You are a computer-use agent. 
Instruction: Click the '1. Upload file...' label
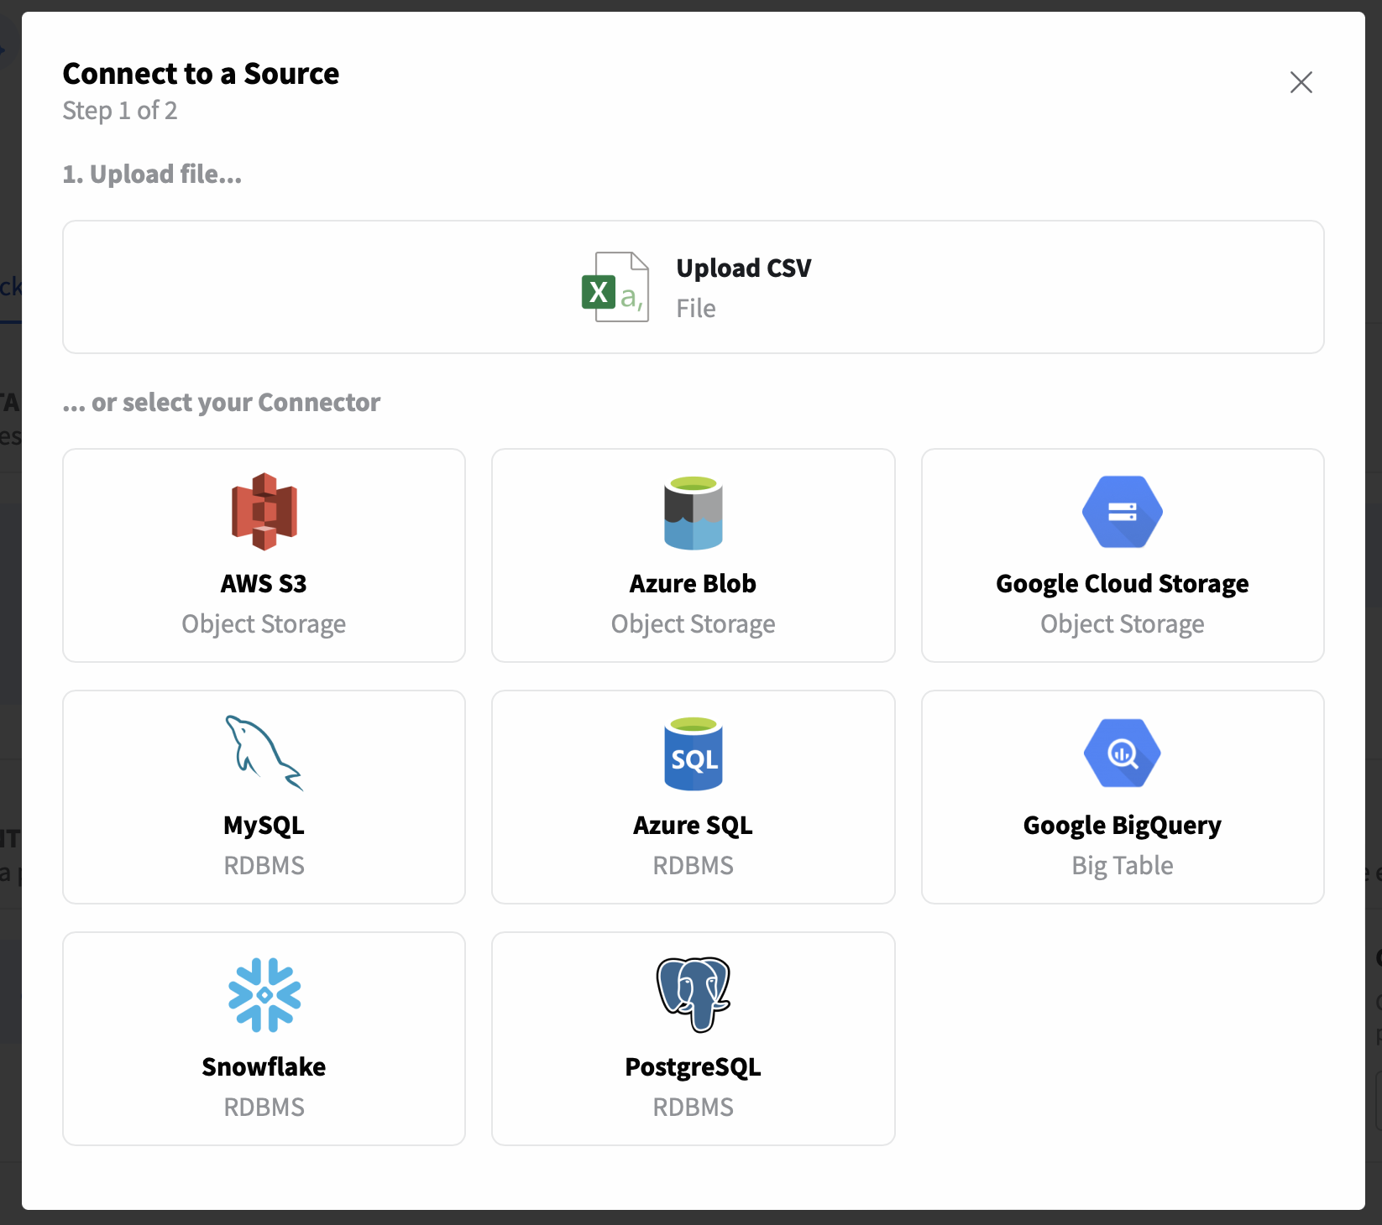click(x=152, y=174)
